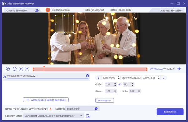Image resolution: width=188 pixels, height=122 pixels.
Task: Decrease the start time with down arrow
Action: click(118, 79)
